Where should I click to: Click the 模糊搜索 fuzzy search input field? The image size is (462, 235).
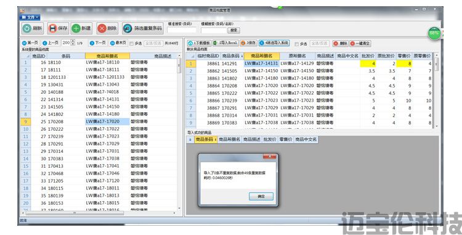coord(214,30)
